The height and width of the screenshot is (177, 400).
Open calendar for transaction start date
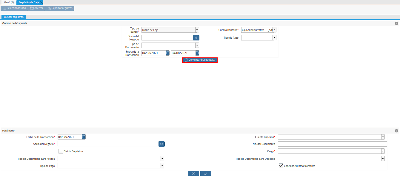pos(168,53)
